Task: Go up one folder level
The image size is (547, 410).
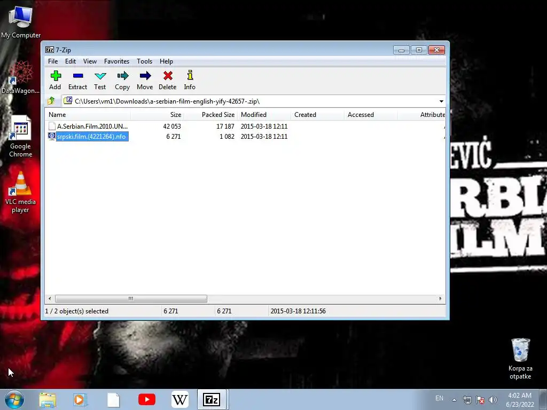Action: [51, 101]
